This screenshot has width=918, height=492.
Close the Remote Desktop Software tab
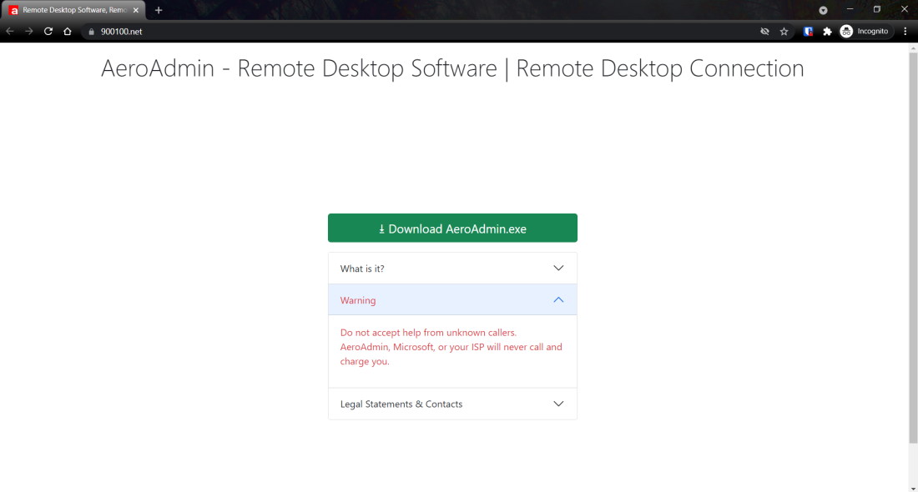(x=136, y=10)
